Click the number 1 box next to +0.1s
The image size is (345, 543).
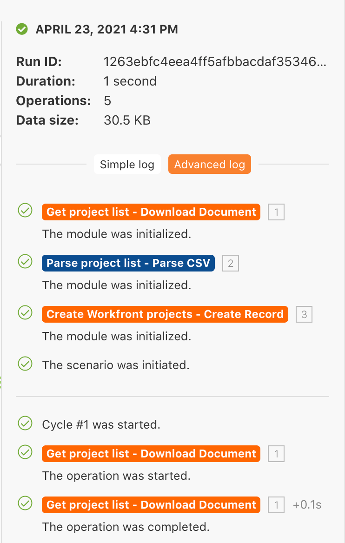pyautogui.click(x=276, y=506)
